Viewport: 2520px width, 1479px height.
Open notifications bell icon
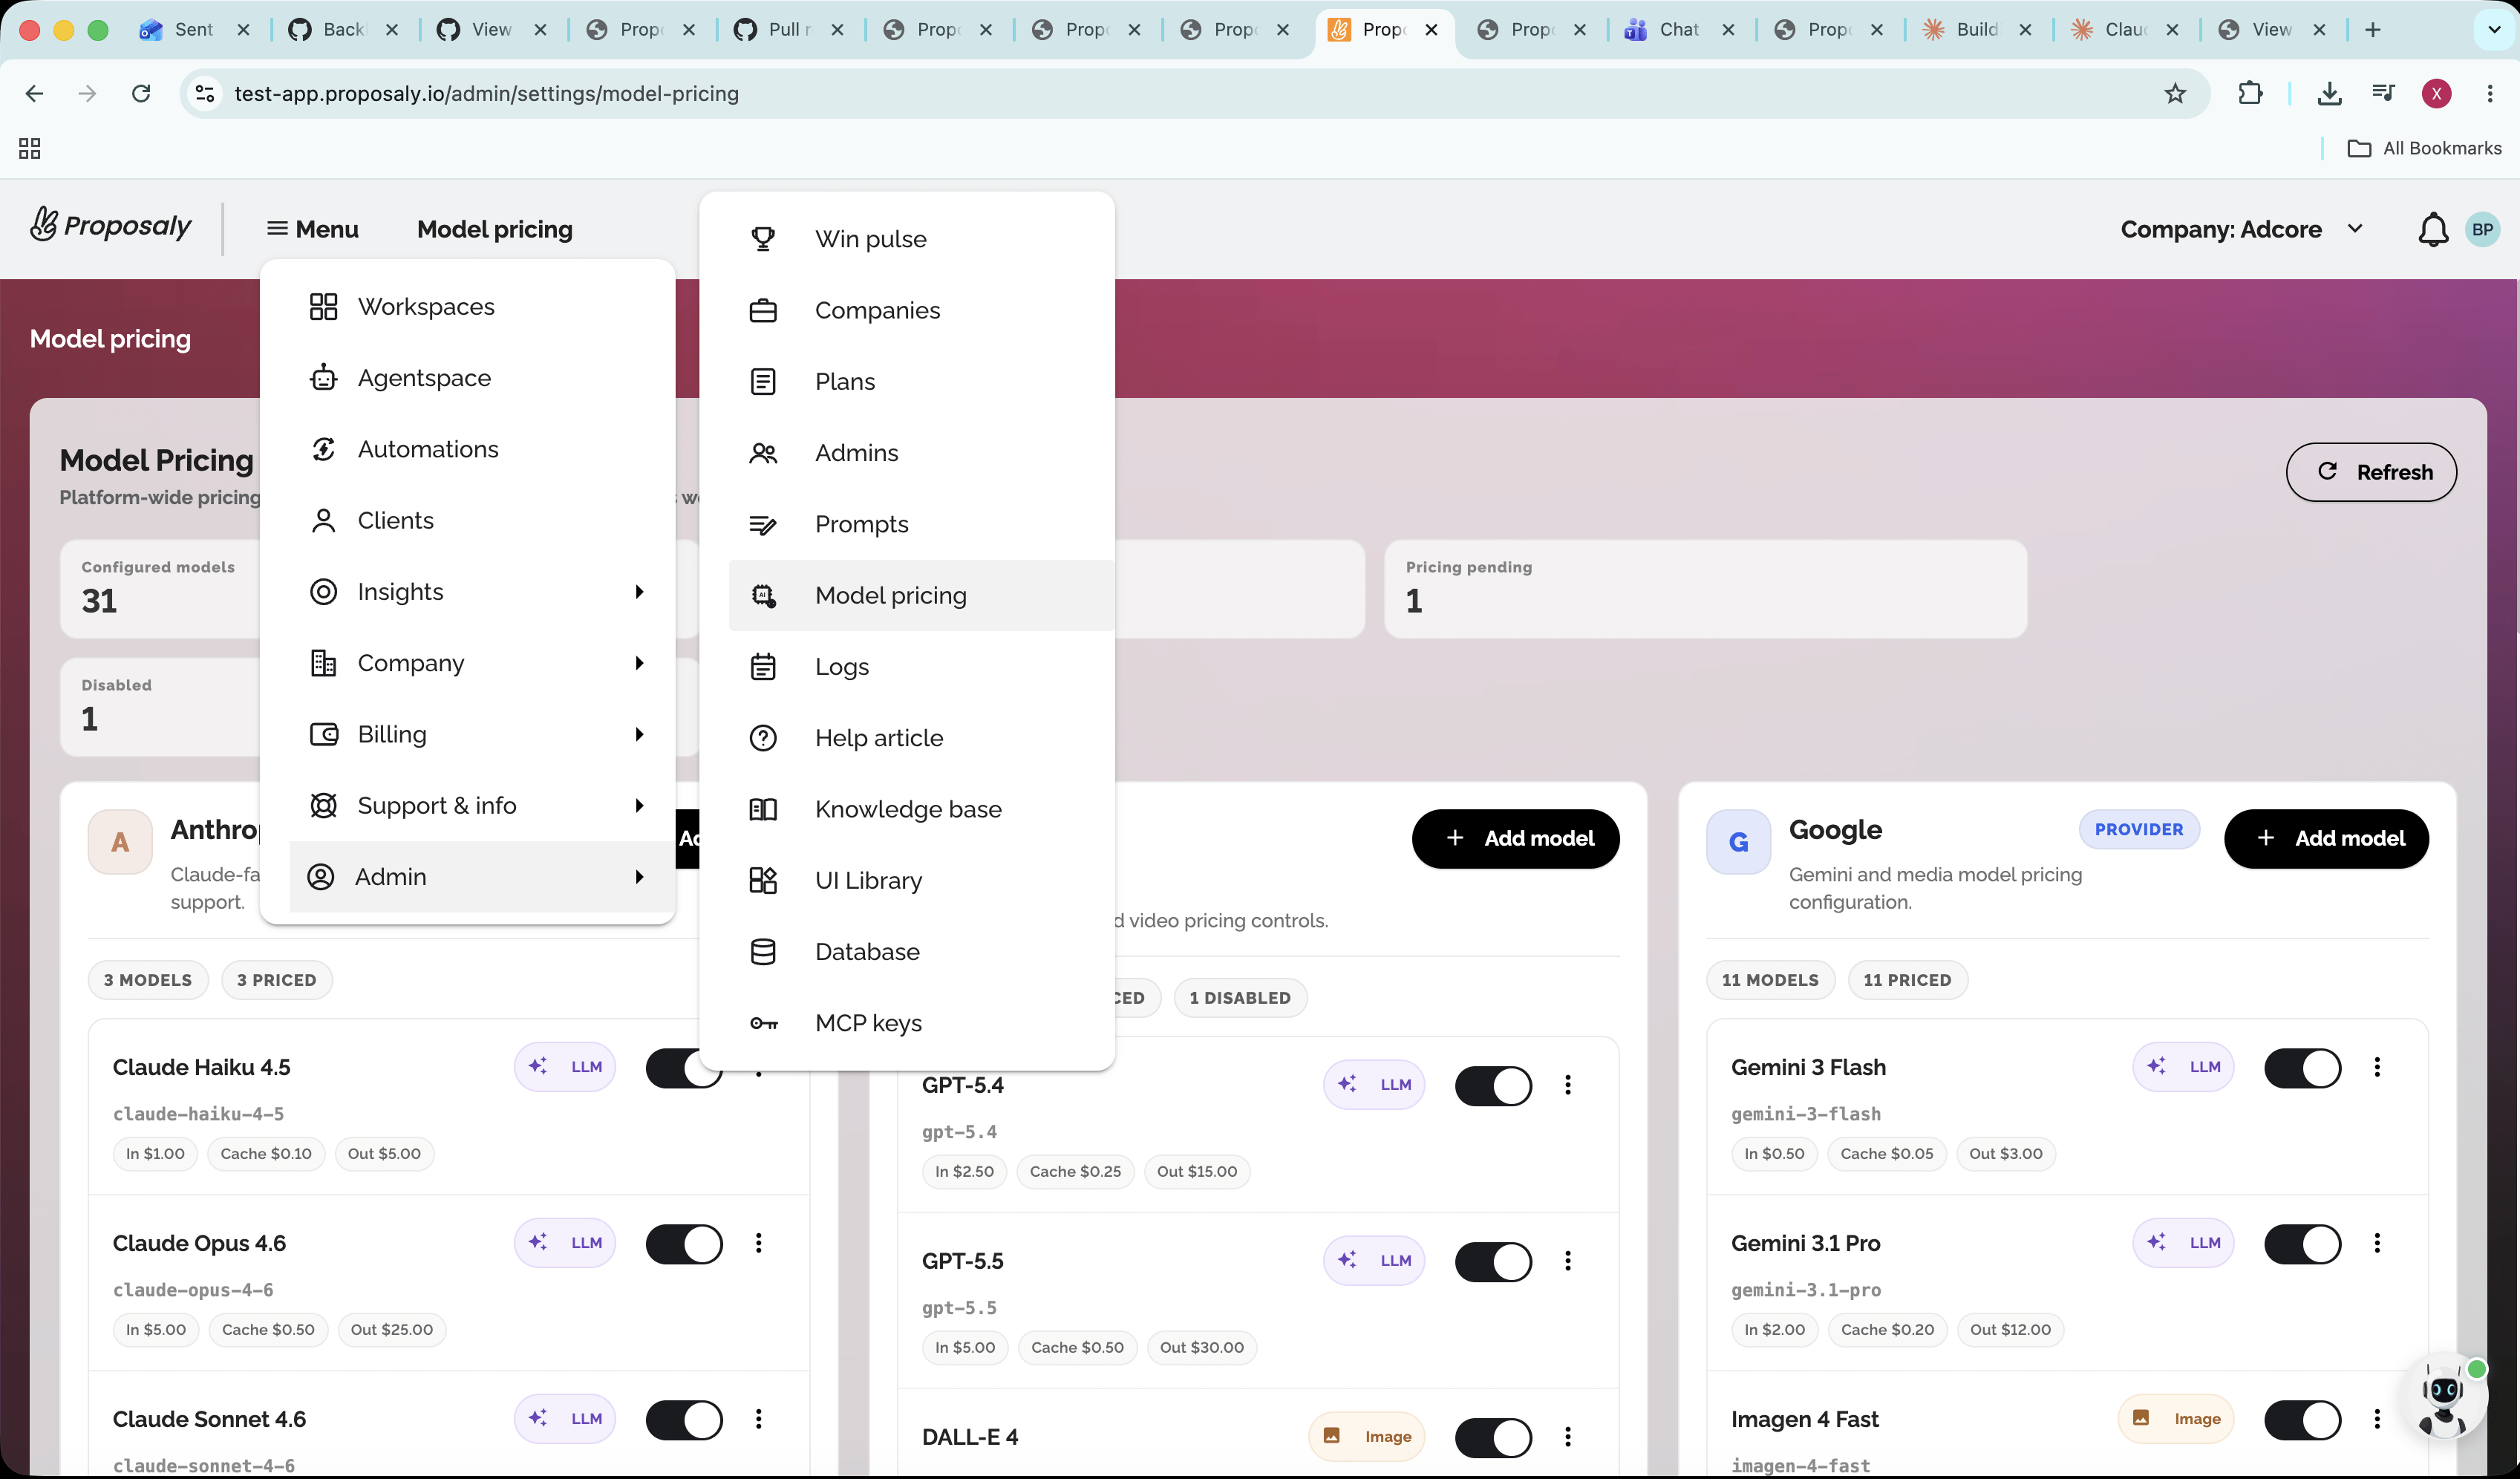click(x=2433, y=230)
